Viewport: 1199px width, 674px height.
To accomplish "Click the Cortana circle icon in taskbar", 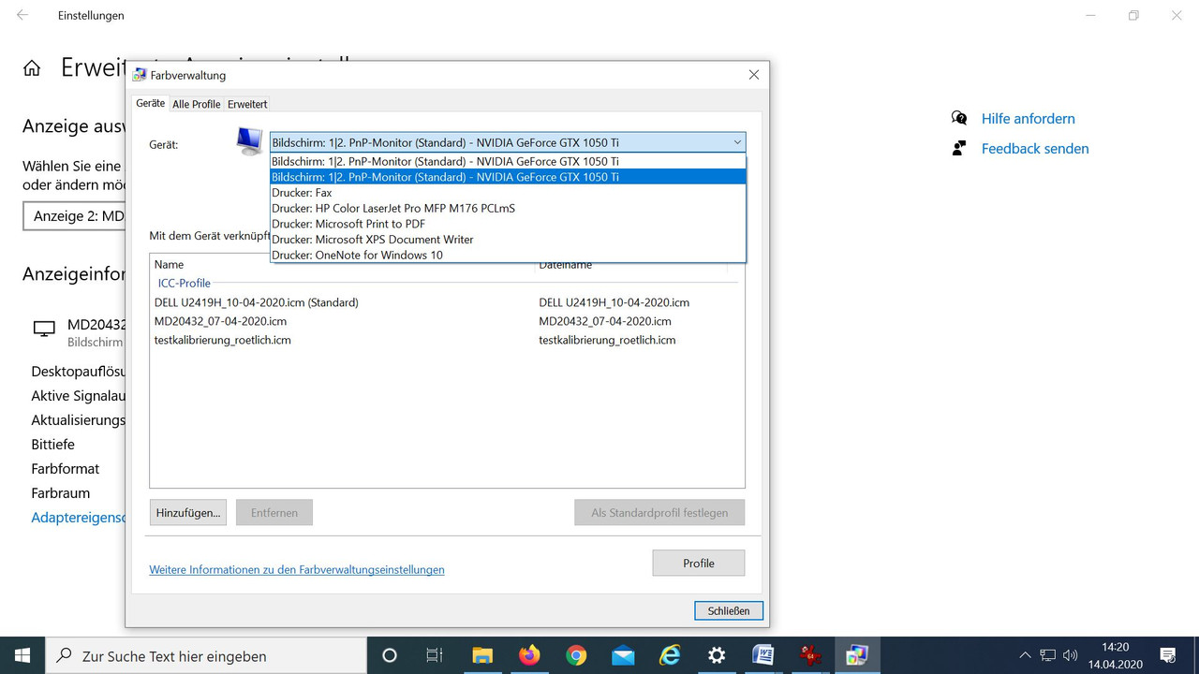I will coord(390,655).
